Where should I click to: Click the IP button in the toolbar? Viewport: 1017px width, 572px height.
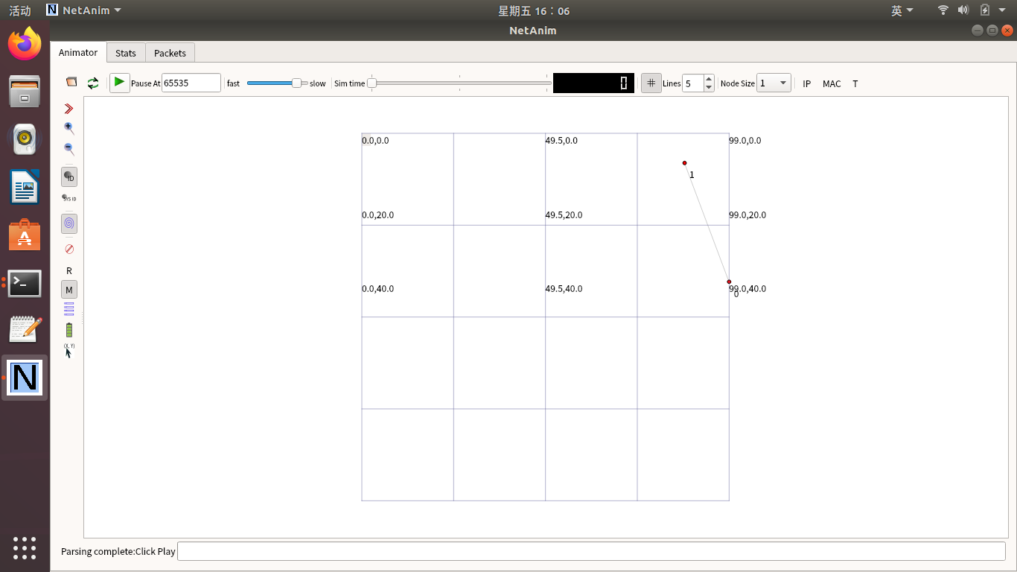pos(807,83)
